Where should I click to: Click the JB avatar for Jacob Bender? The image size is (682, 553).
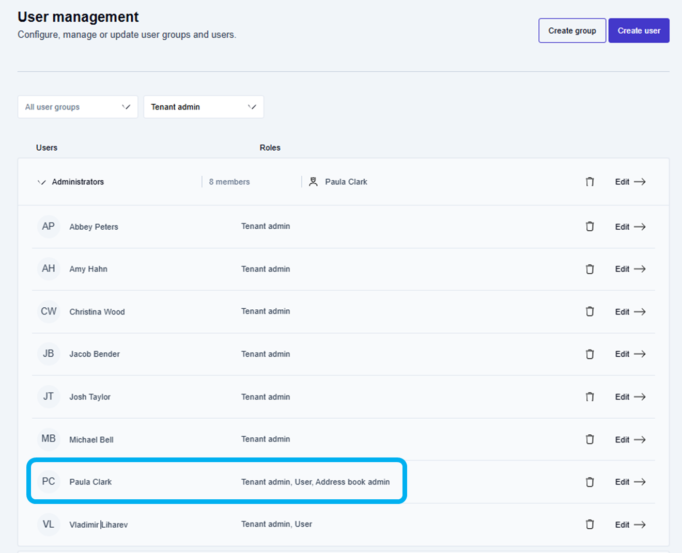coord(49,354)
